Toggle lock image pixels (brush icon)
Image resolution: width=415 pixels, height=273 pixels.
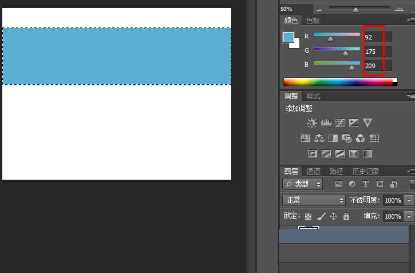tap(321, 216)
